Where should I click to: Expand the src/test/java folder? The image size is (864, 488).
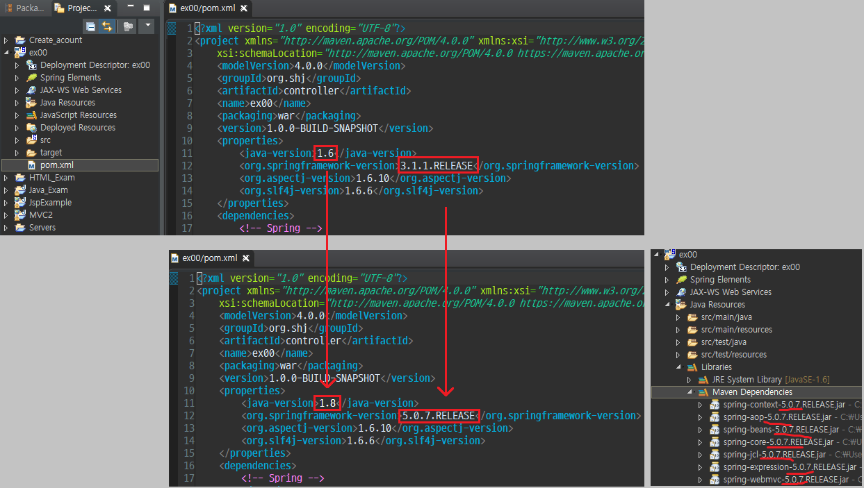pyautogui.click(x=678, y=342)
